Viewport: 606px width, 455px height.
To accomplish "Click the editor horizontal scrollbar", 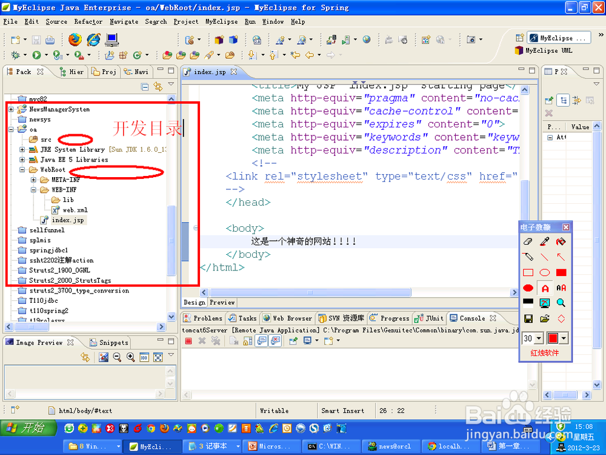I will pyautogui.click(x=310, y=292).
